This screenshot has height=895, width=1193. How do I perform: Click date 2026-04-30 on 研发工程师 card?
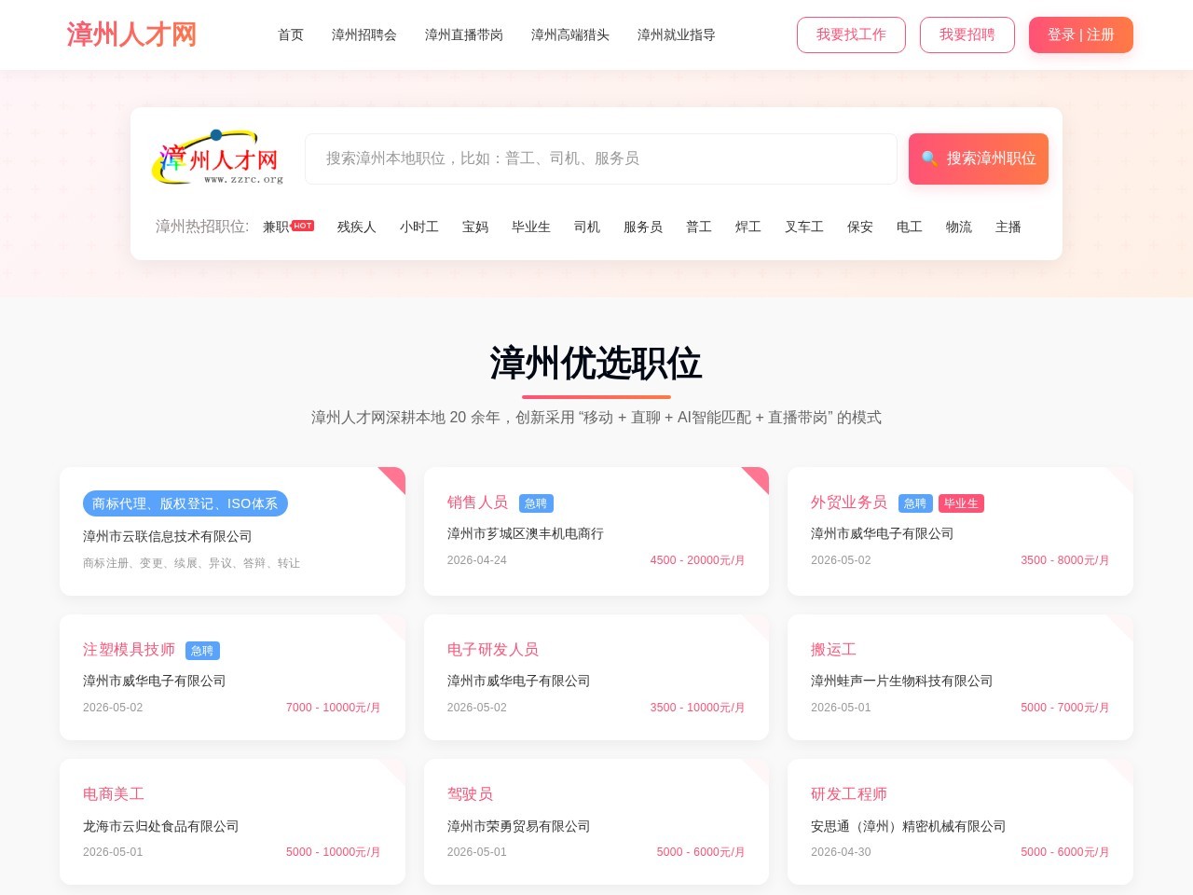(x=841, y=852)
